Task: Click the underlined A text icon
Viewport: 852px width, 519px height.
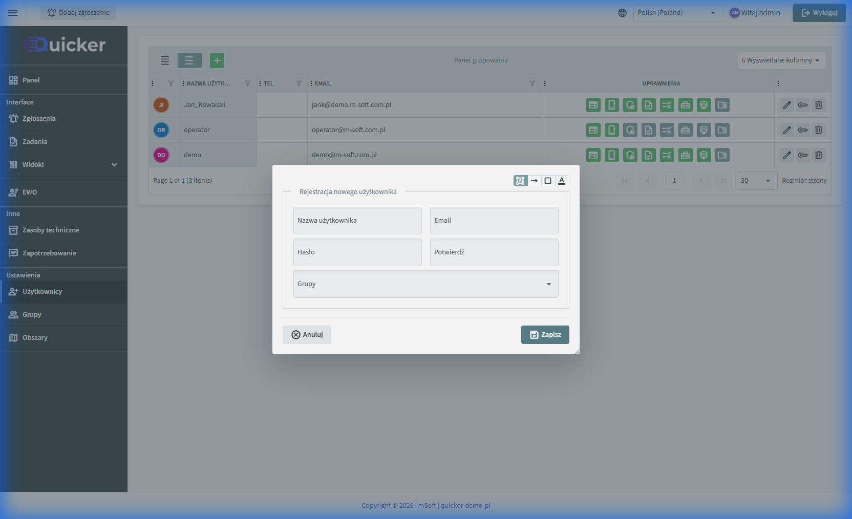Action: click(x=562, y=181)
